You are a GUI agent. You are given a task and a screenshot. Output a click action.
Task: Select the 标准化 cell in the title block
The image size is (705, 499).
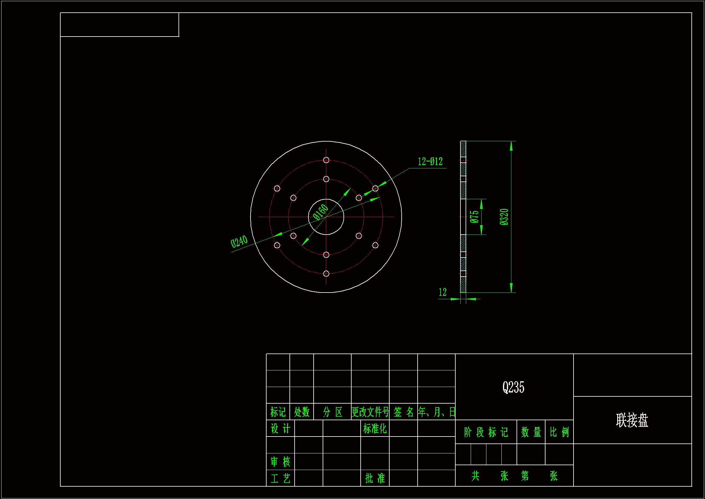[375, 429]
